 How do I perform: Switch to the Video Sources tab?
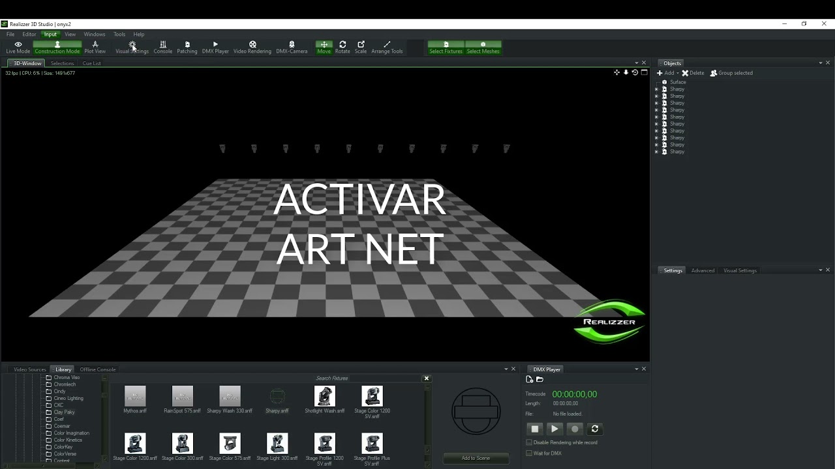point(30,369)
